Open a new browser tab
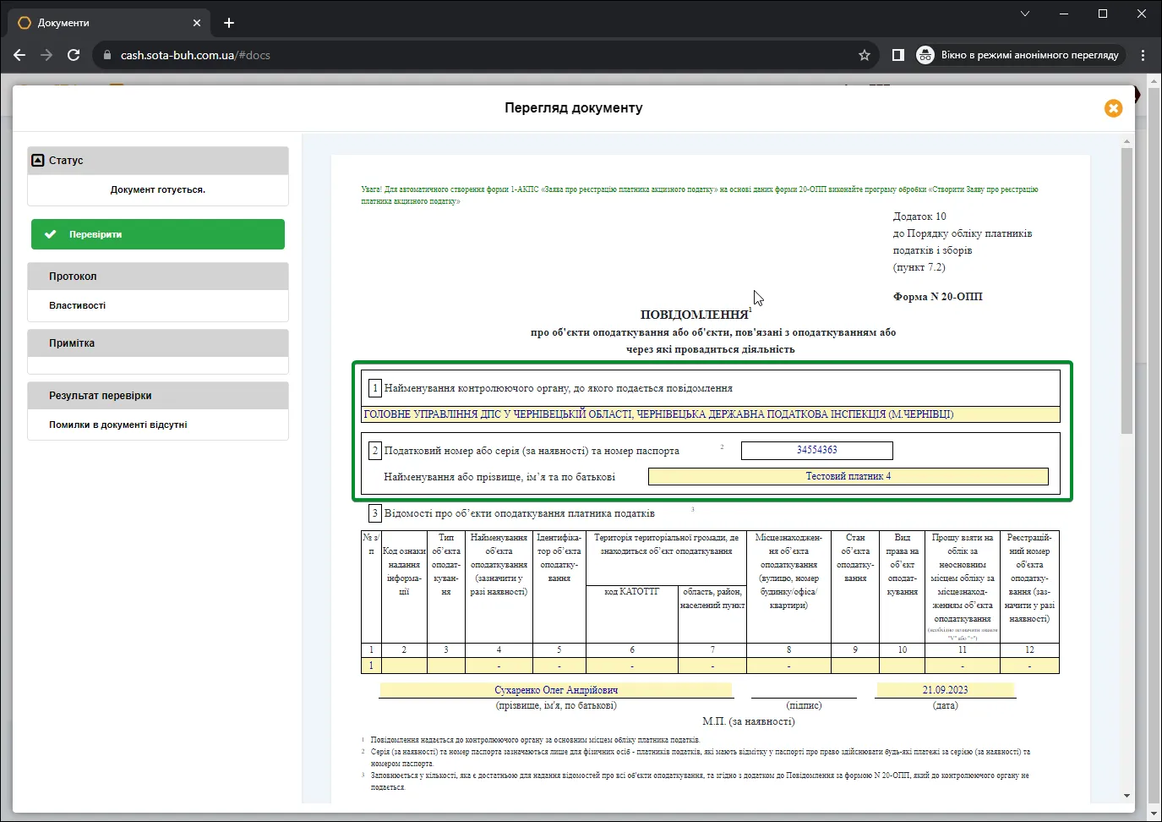Screen dimensions: 1162x822 pyautogui.click(x=229, y=23)
